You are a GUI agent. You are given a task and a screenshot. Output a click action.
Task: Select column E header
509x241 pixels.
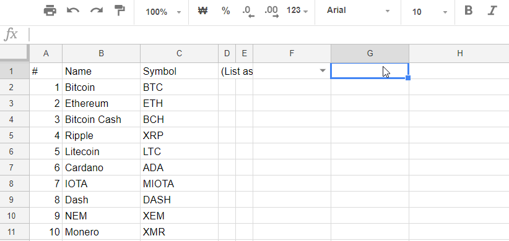pyautogui.click(x=244, y=53)
